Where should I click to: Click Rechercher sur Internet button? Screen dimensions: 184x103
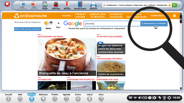point(154,23)
